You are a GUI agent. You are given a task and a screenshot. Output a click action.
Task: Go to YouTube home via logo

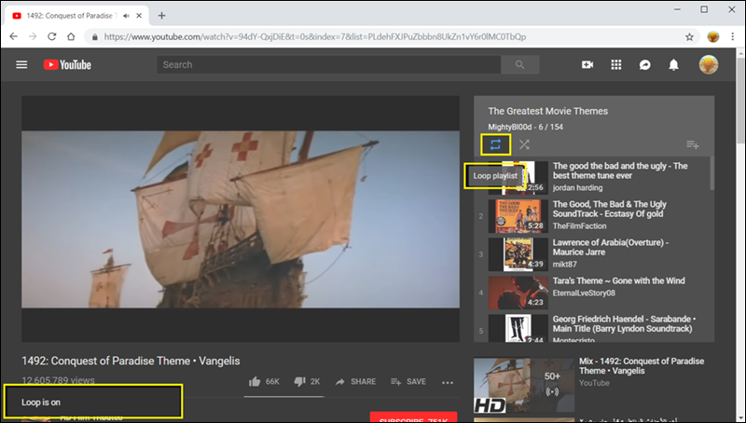tap(67, 64)
